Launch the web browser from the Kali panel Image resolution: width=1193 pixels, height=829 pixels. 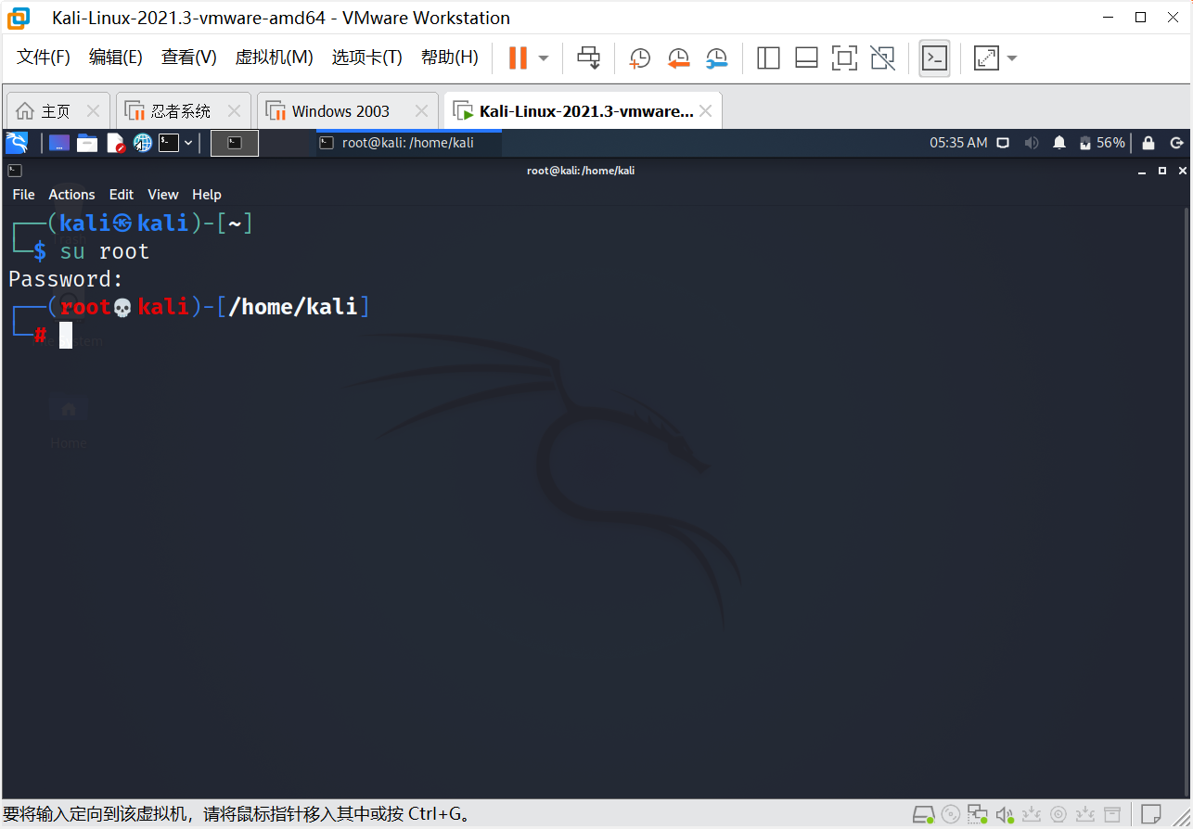coord(142,143)
